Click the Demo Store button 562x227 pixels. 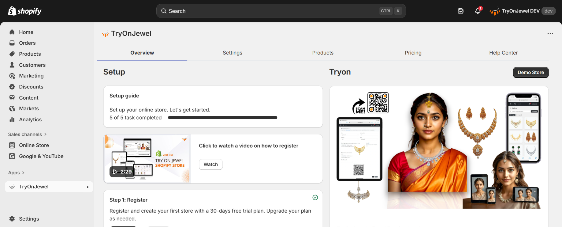[x=531, y=73]
